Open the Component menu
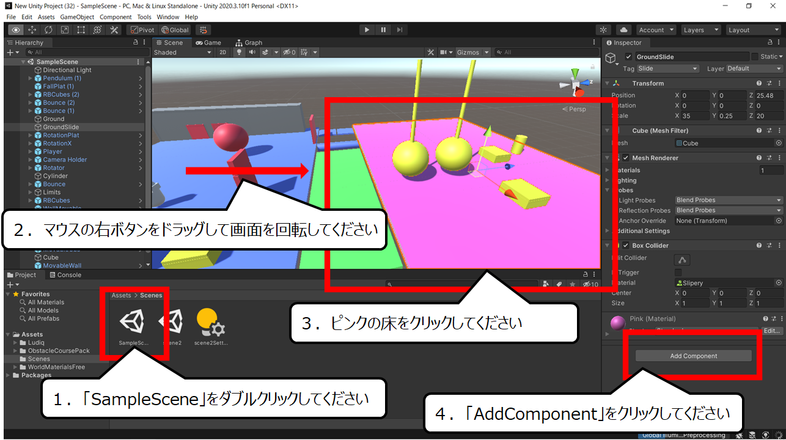The width and height of the screenshot is (786, 440). point(116,17)
